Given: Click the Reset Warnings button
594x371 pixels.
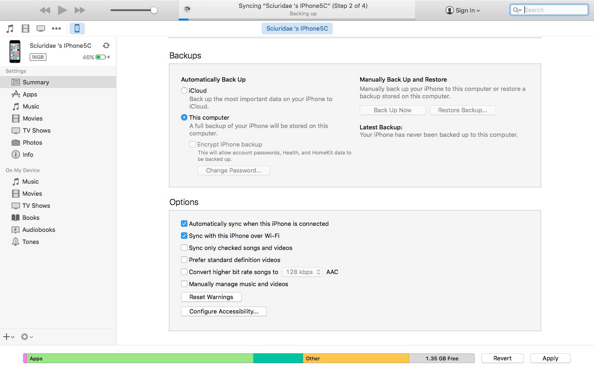Looking at the screenshot, I should [x=211, y=297].
